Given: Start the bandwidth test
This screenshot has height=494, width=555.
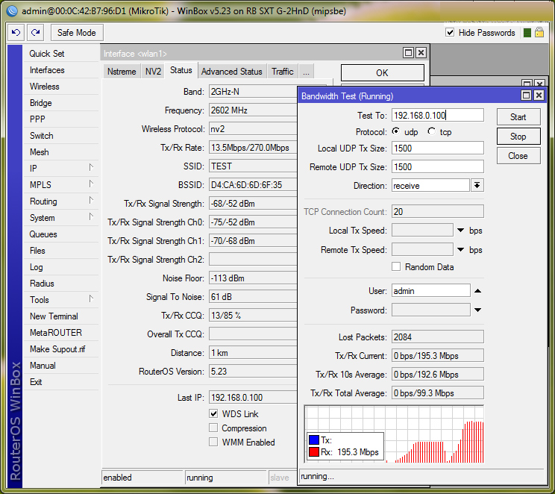Looking at the screenshot, I should pyautogui.click(x=518, y=117).
